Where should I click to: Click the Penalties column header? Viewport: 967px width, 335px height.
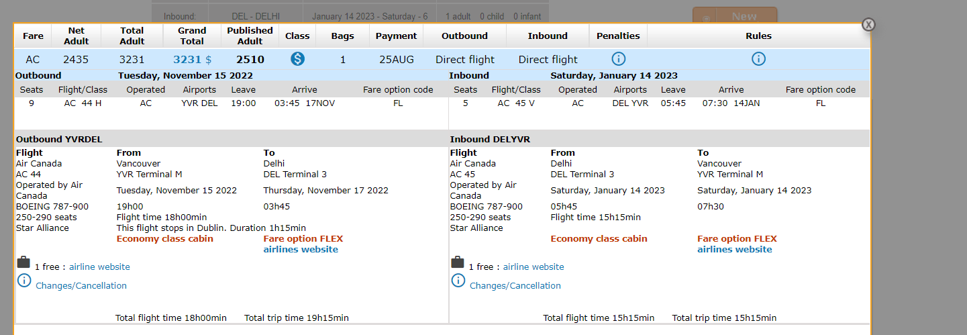618,36
